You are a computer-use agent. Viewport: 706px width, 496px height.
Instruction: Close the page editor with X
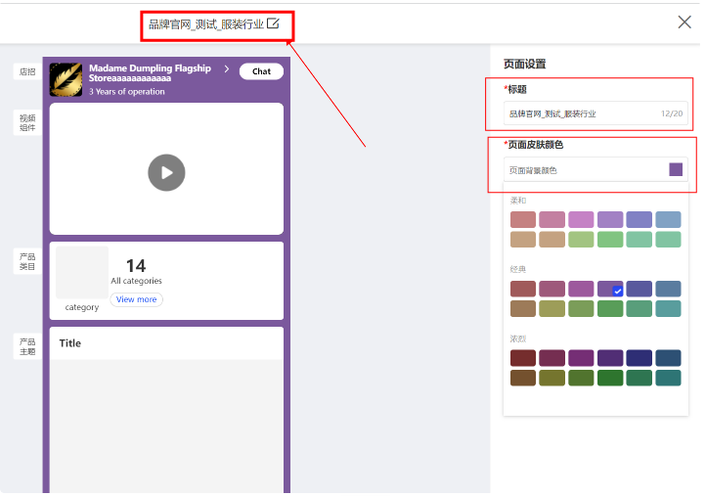coord(684,23)
